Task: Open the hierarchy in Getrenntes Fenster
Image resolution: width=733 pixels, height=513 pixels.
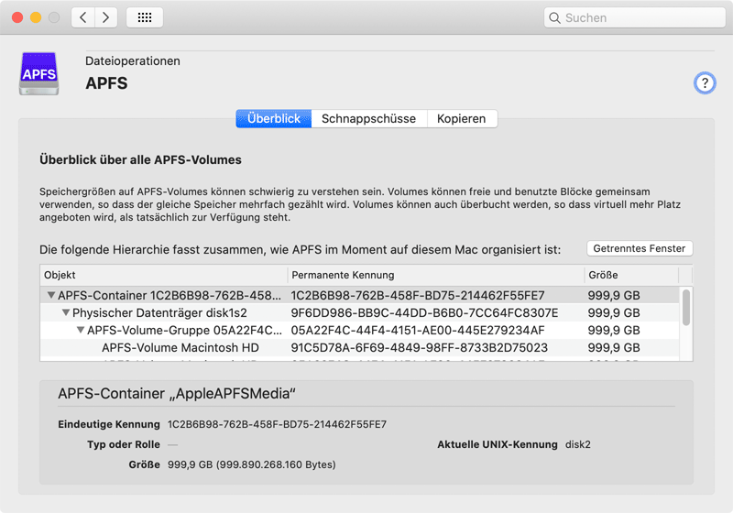Action: click(x=640, y=248)
